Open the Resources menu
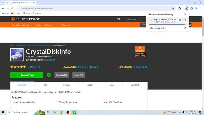Viewport: 204px width, 115px height. tap(66, 25)
